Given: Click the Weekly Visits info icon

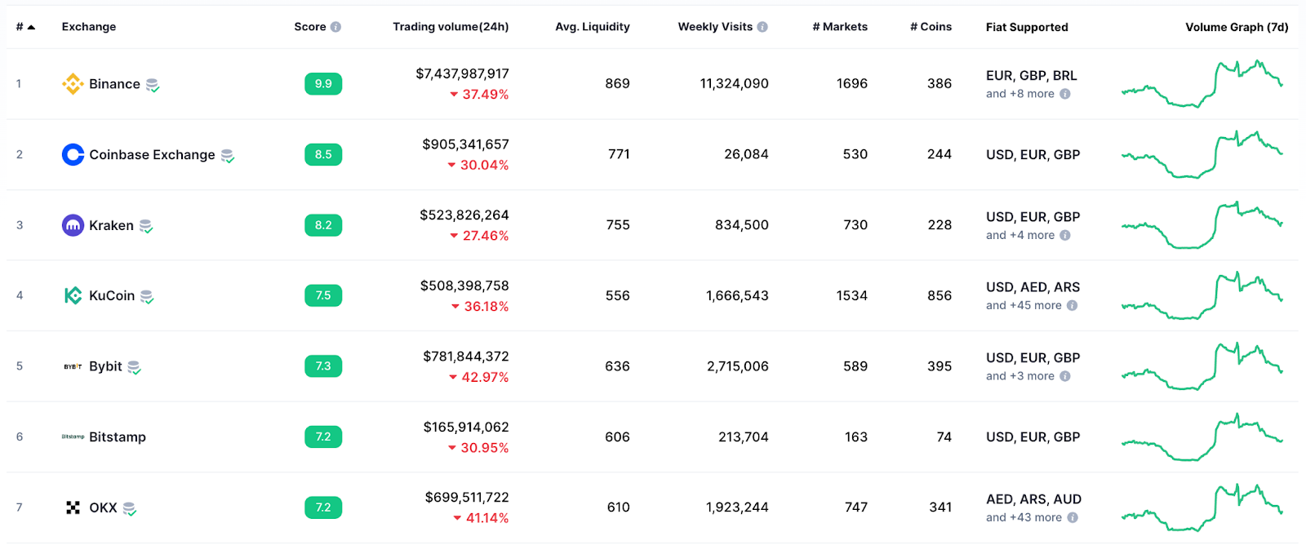Looking at the screenshot, I should (762, 27).
